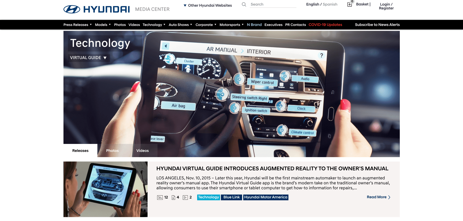Click the photos count icon

(160, 197)
